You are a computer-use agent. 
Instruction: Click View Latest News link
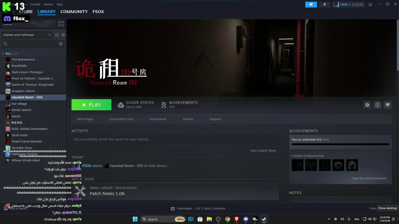[263, 151]
